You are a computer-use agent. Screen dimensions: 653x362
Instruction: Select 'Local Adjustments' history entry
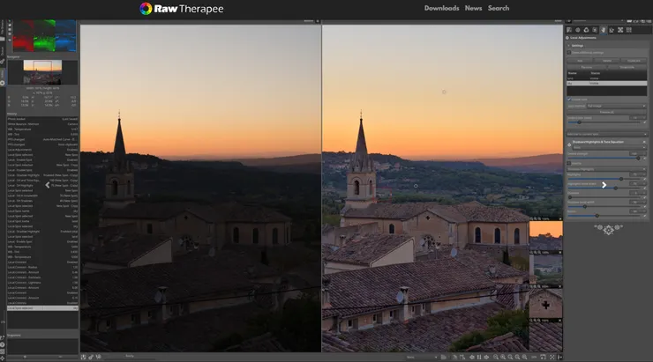point(42,150)
